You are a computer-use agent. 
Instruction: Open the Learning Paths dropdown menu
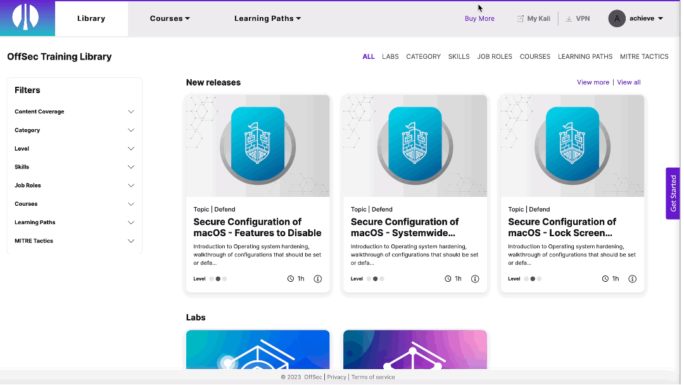coord(267,18)
